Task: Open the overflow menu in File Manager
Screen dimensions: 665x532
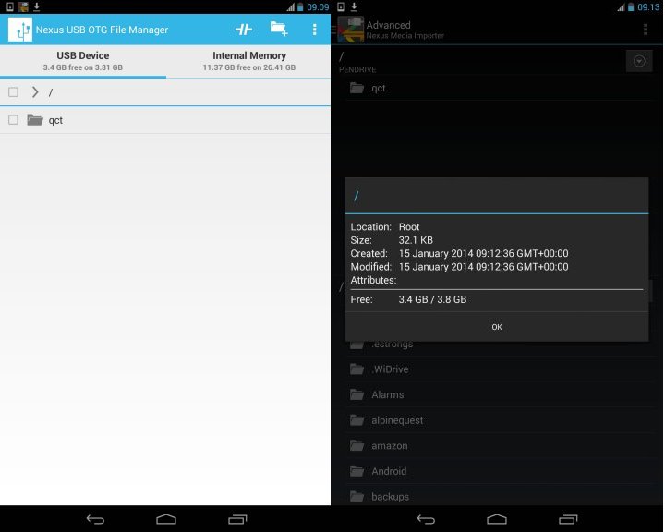Action: tap(315, 30)
